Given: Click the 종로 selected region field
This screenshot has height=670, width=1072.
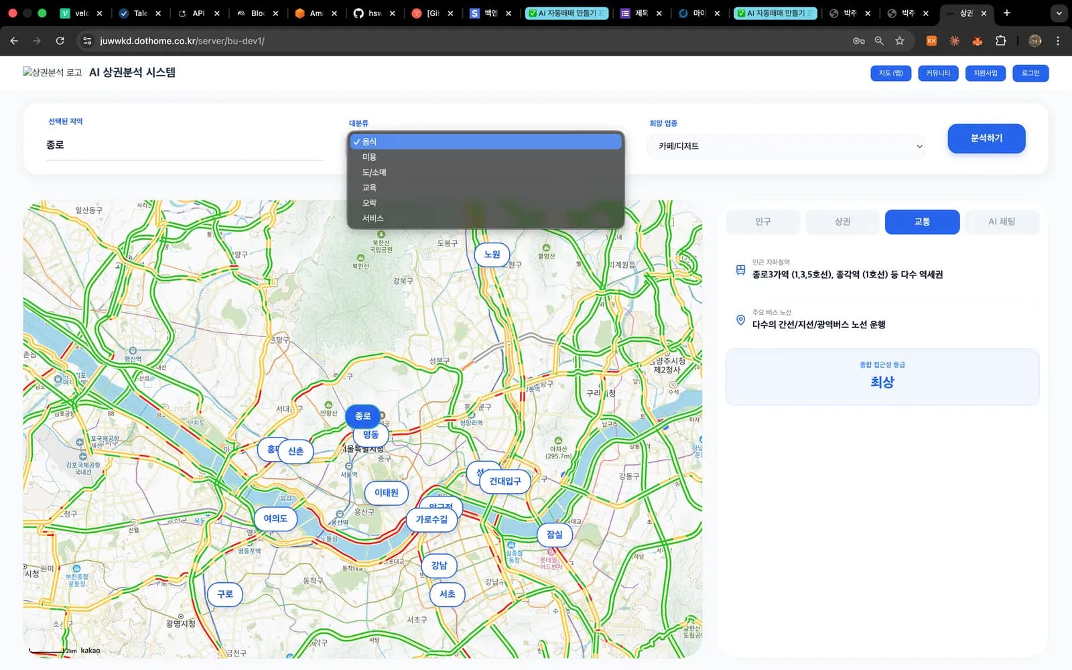Looking at the screenshot, I should pos(185,145).
